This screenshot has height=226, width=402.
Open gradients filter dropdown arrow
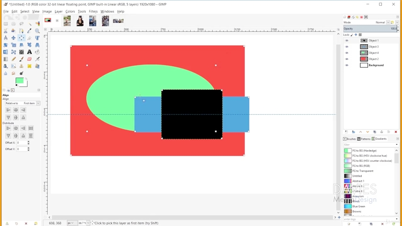396,145
